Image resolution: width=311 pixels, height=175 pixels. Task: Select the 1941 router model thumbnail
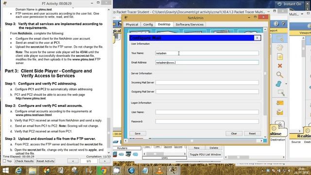pos(147,147)
